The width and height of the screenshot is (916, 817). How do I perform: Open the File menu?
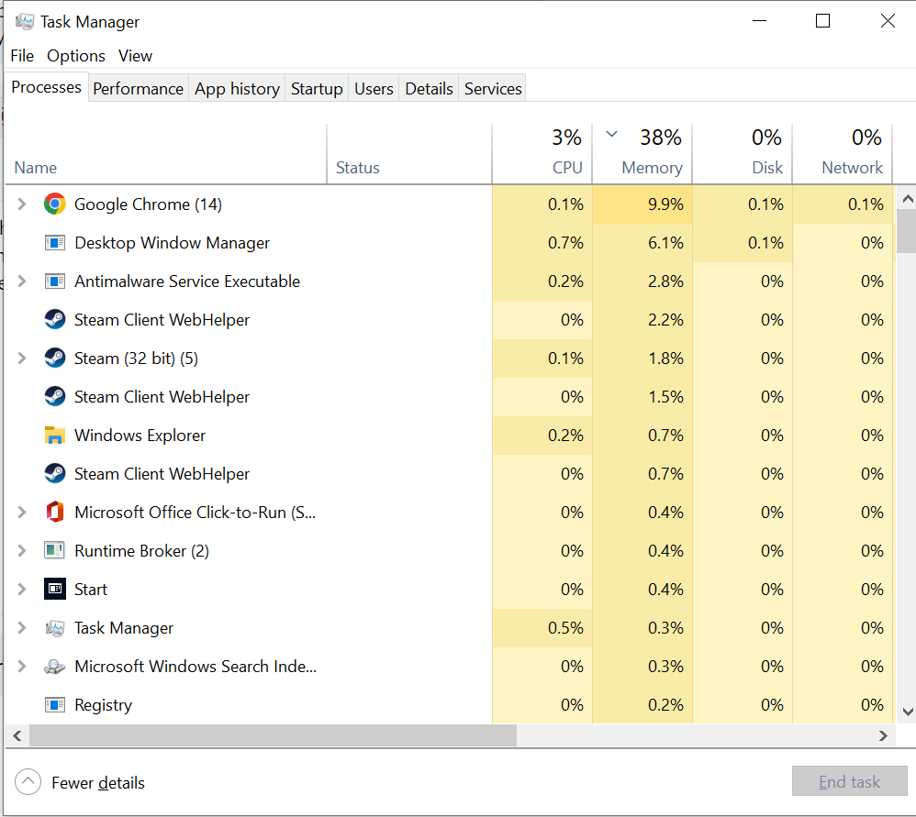point(22,56)
